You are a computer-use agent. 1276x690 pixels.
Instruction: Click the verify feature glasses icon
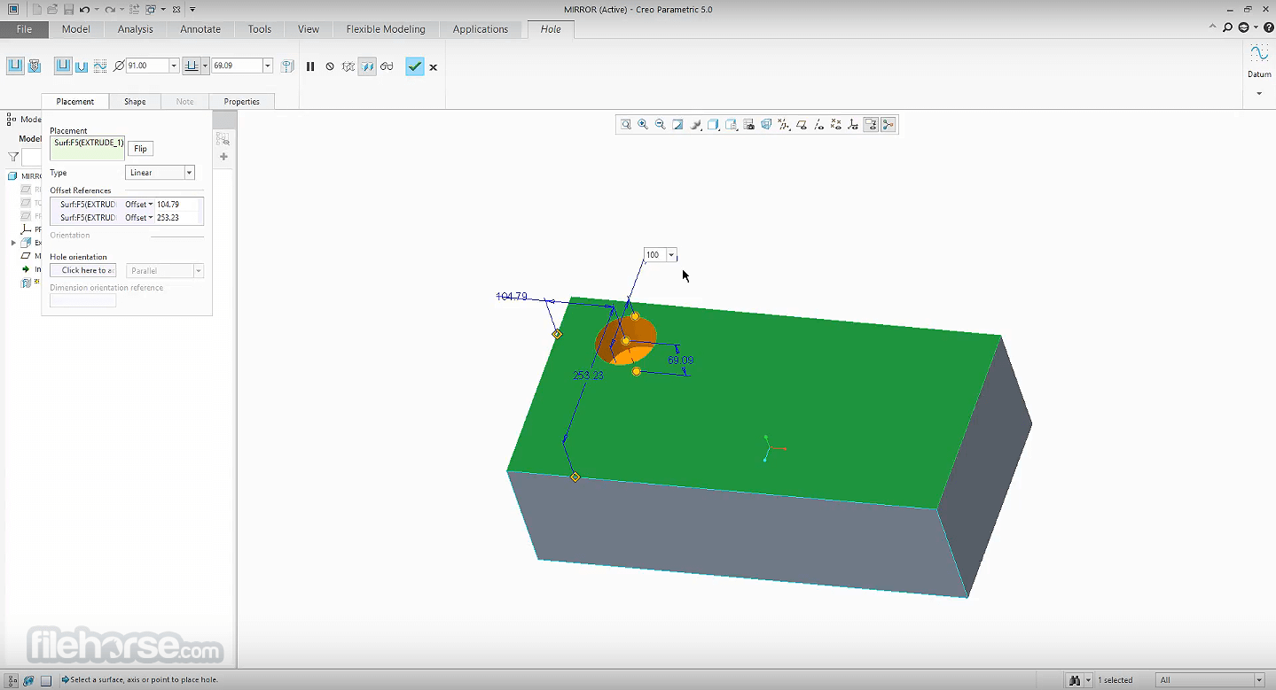[x=387, y=66]
